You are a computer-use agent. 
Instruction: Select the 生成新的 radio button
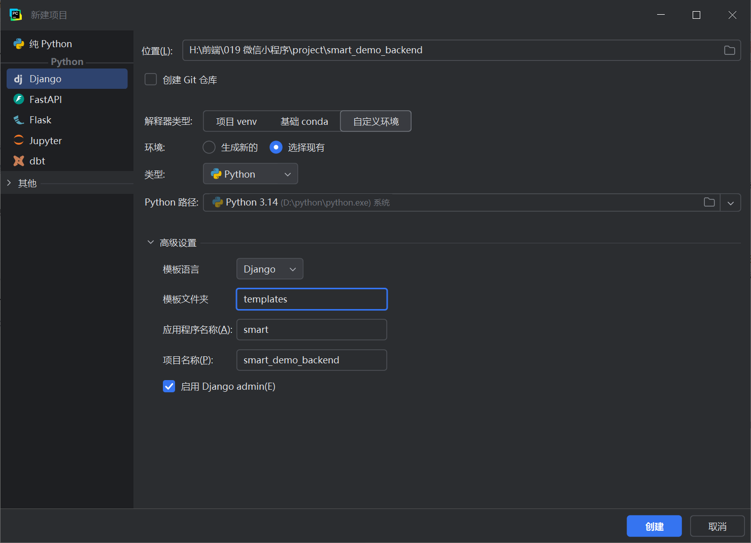[209, 147]
